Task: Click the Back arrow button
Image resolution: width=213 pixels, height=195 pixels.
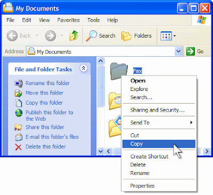Action: pos(12,36)
